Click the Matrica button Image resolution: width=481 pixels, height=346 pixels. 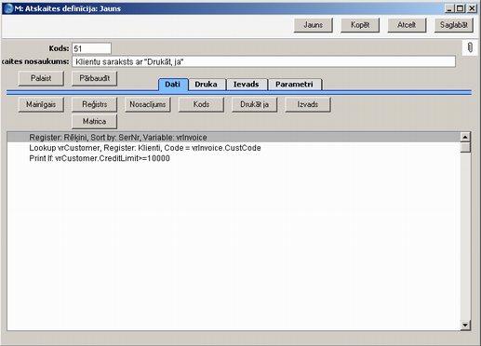pyautogui.click(x=94, y=121)
